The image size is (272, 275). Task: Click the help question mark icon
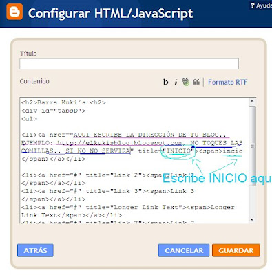(253, 5)
